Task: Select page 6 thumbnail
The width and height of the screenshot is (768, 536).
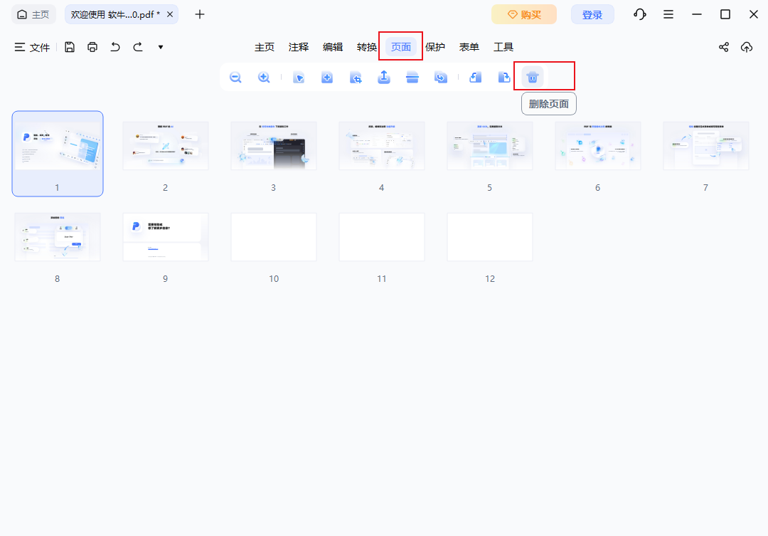Action: coord(597,146)
